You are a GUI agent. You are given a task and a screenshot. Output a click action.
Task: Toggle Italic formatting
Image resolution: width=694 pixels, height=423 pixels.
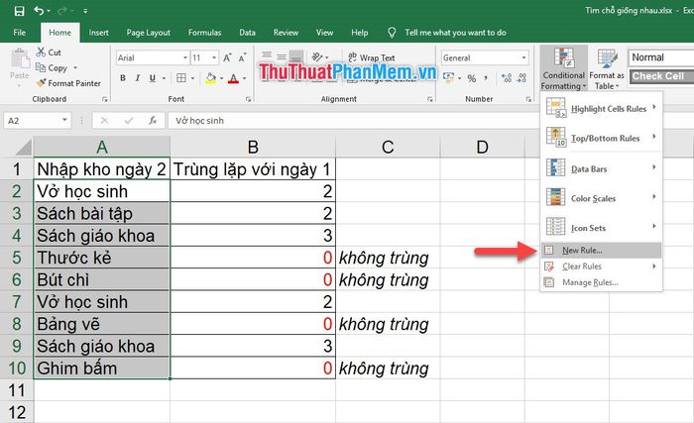138,78
